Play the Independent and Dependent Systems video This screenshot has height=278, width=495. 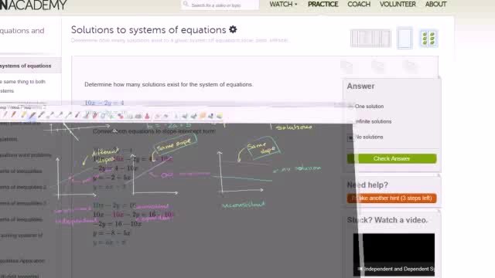394,255
